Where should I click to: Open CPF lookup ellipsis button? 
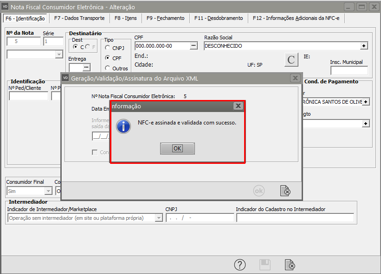coord(194,46)
